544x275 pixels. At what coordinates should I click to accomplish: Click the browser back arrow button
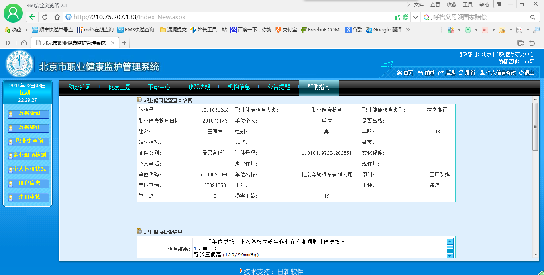coord(33,17)
